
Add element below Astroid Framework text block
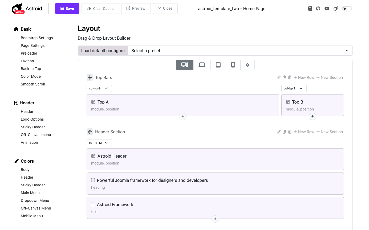tap(215, 219)
